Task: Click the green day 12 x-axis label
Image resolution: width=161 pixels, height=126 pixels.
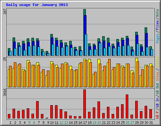Action: (x=61, y=123)
